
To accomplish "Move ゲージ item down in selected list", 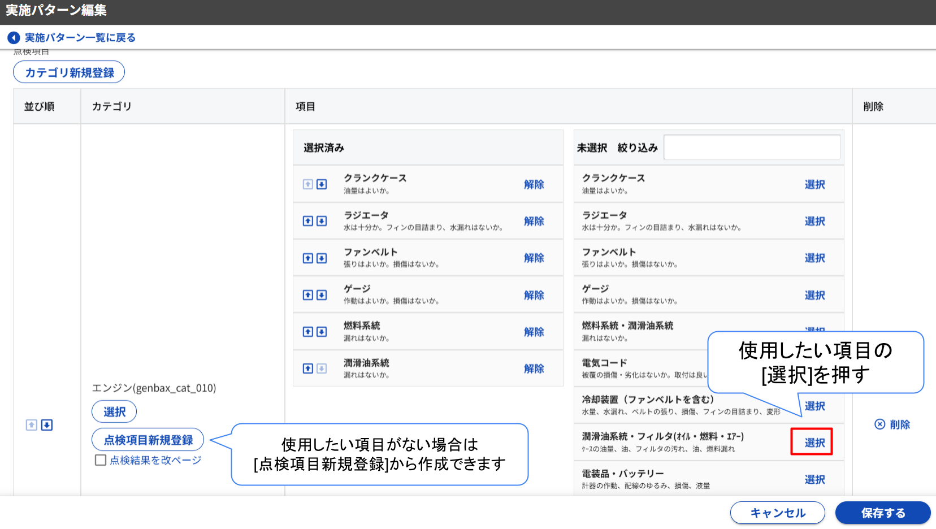I will click(322, 295).
